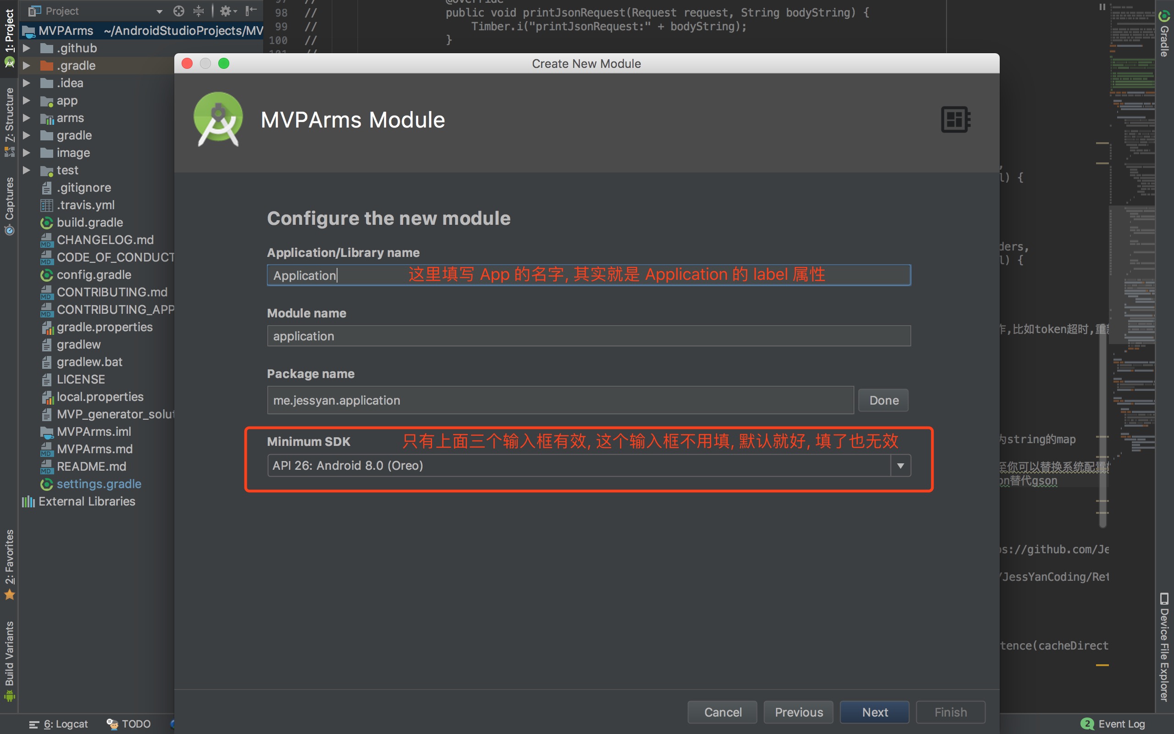The image size is (1174, 734).
Task: Click the form-factor icon in the wizard header
Action: (x=955, y=119)
